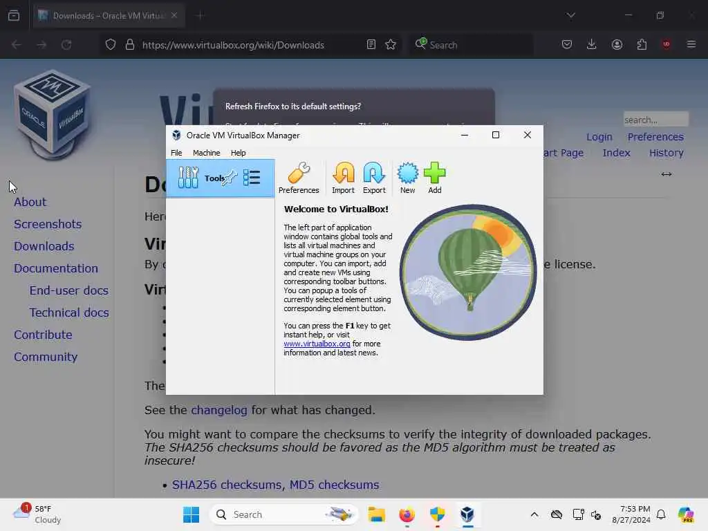This screenshot has height=531, width=708.
Task: Follow the www.virtualbox.org link in welcome text
Action: (x=317, y=344)
